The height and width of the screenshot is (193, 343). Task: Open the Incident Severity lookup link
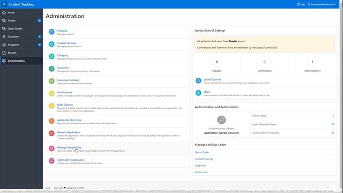pos(204,159)
